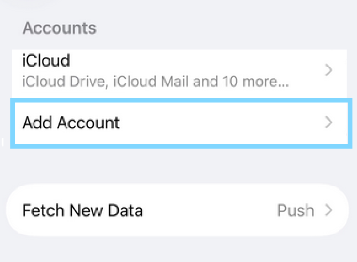357x262 pixels.
Task: Expand the highlighted Add Account entry
Action: tap(328, 122)
